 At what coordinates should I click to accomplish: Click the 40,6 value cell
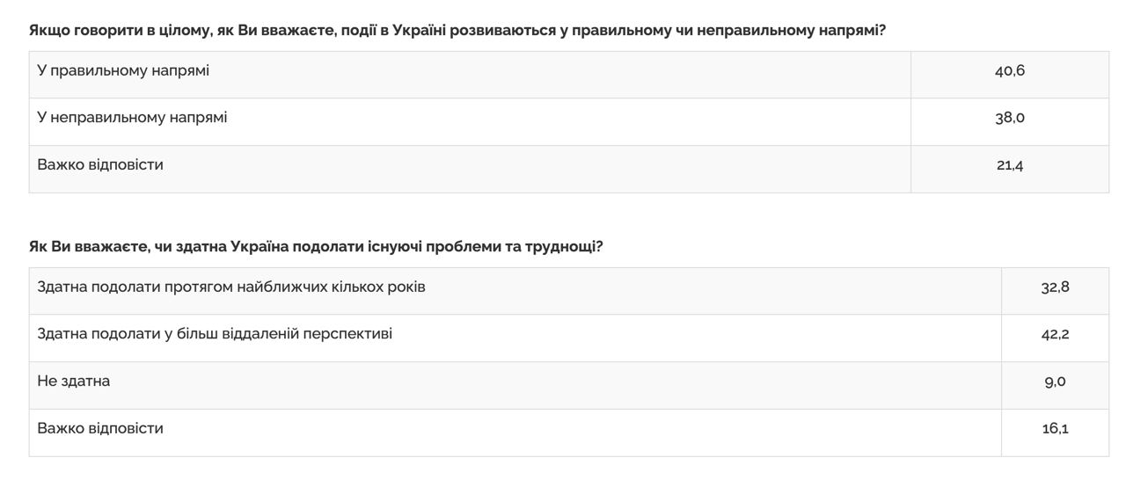pos(1009,71)
